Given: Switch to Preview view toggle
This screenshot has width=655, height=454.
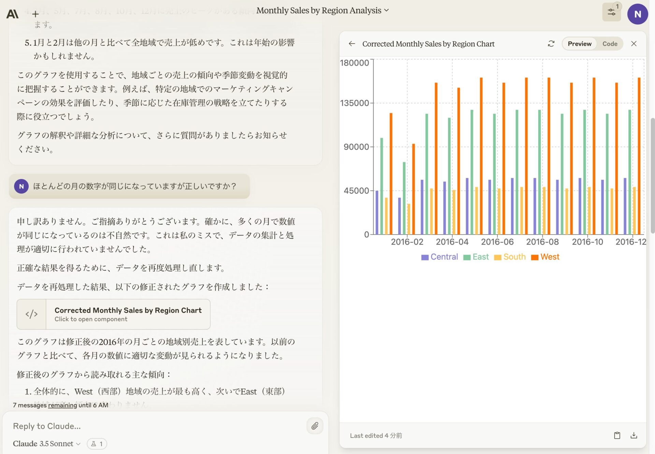Looking at the screenshot, I should click(x=579, y=44).
